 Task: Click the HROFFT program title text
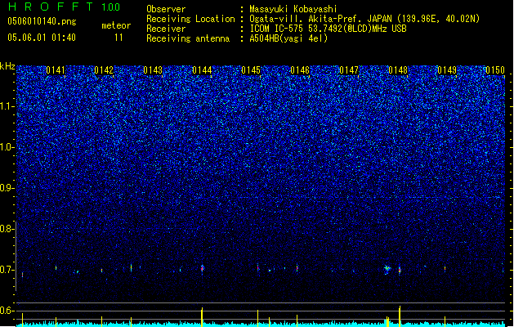[51, 7]
